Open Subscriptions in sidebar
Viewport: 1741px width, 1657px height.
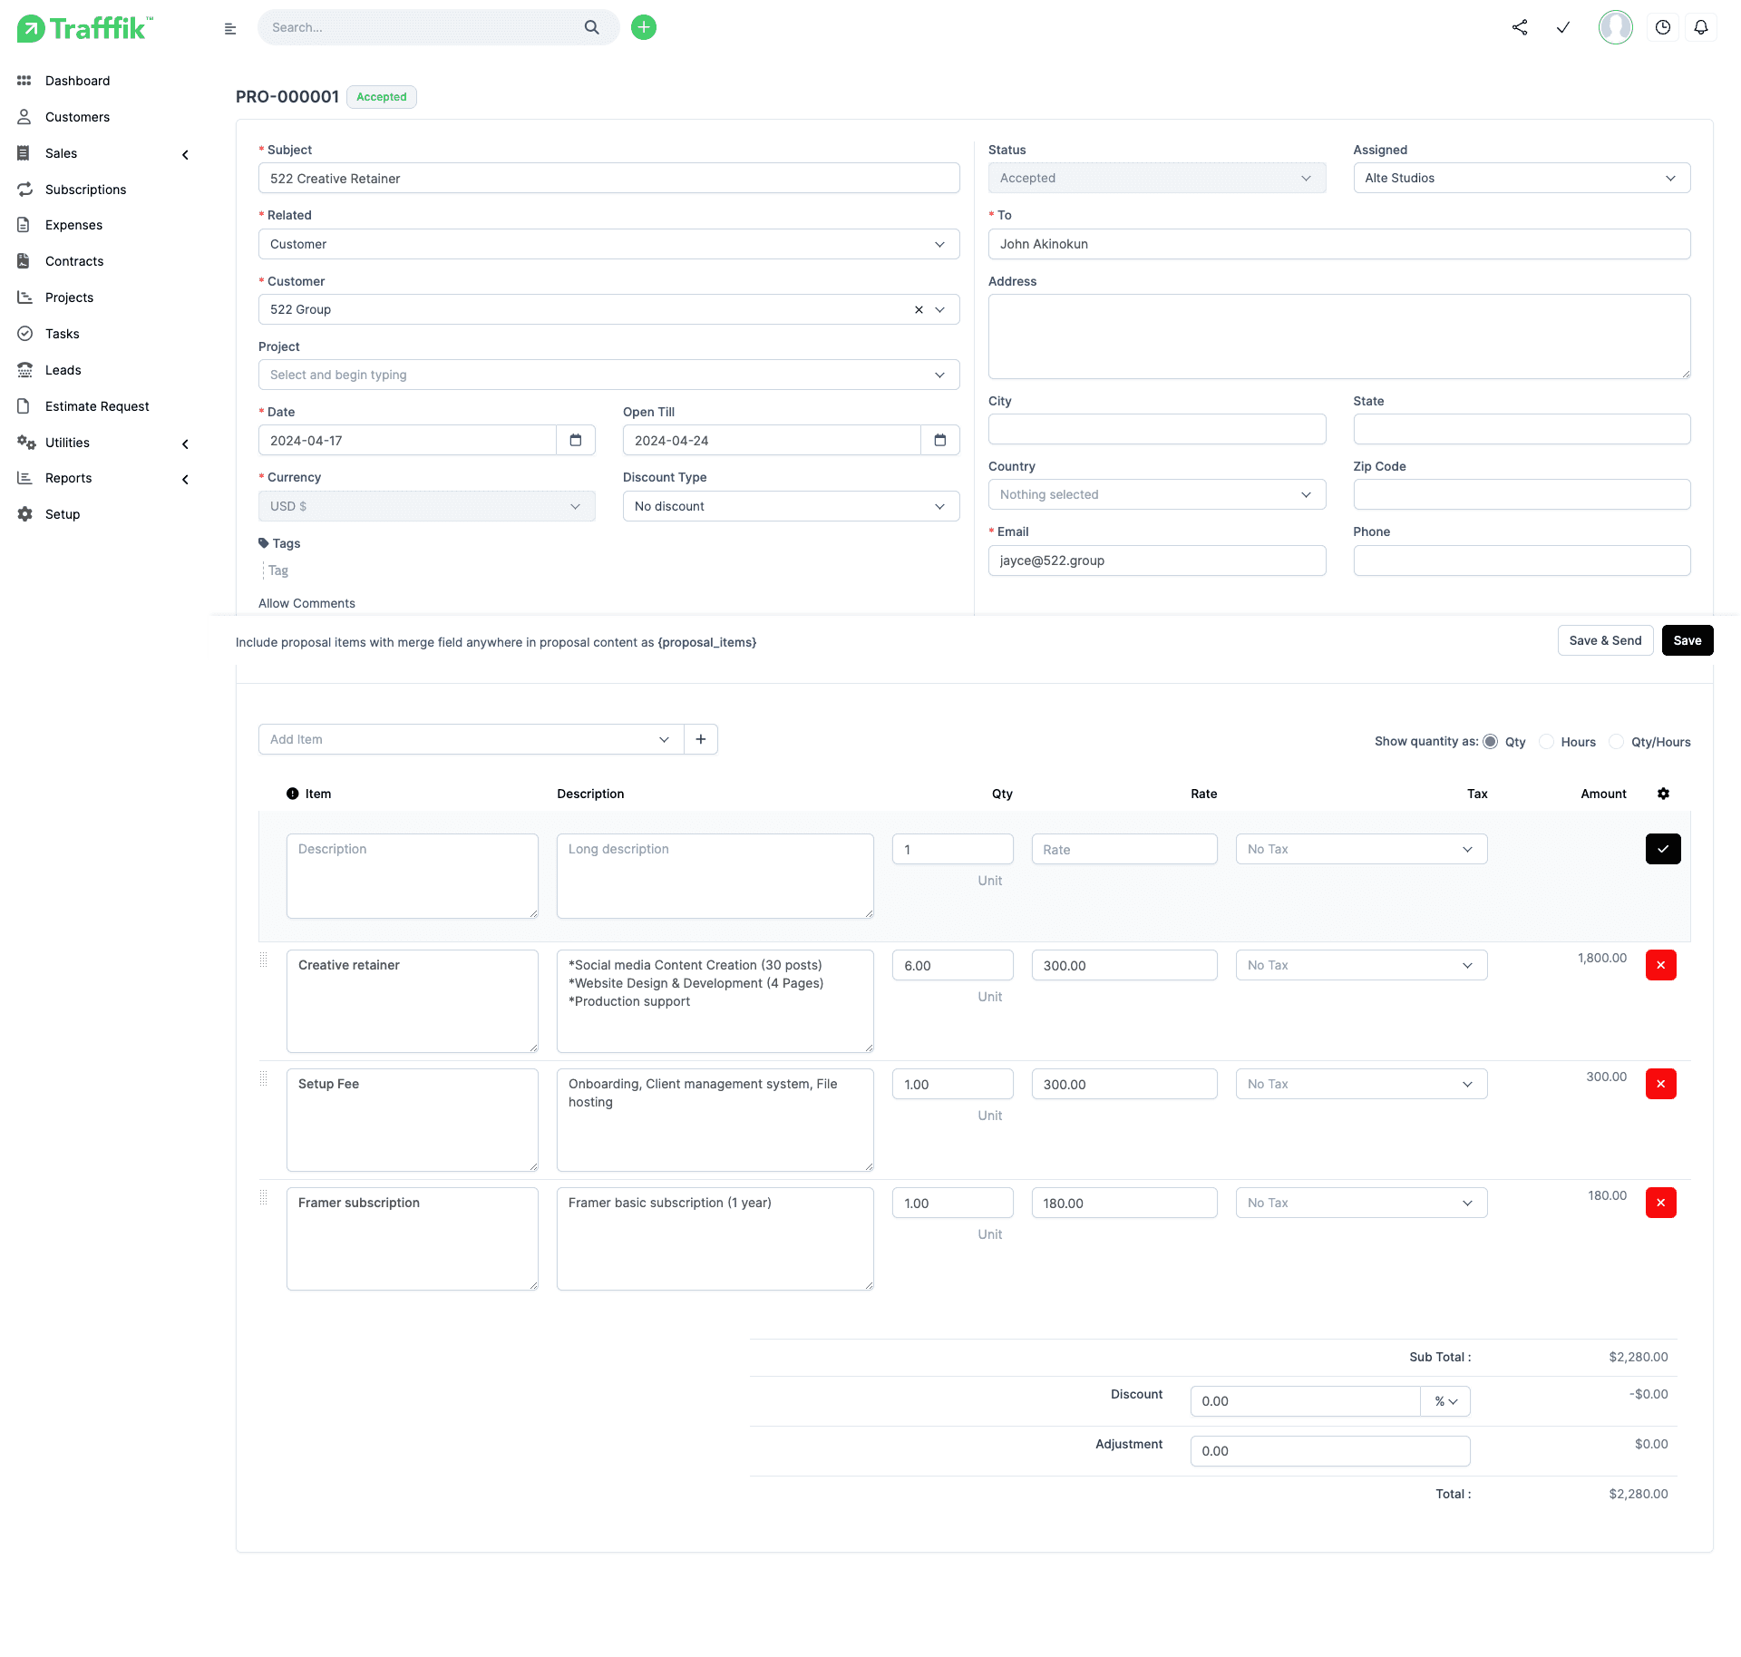(85, 190)
